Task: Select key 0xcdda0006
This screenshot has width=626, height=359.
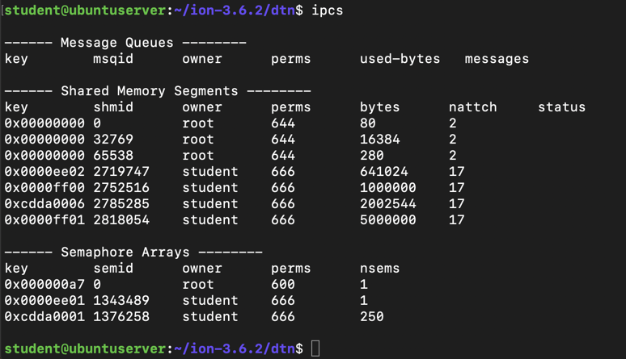Action: pos(44,204)
